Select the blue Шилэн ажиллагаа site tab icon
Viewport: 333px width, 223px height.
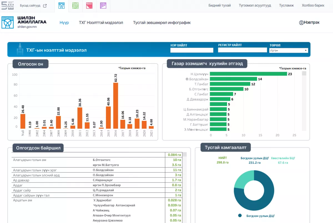click(62, 6)
